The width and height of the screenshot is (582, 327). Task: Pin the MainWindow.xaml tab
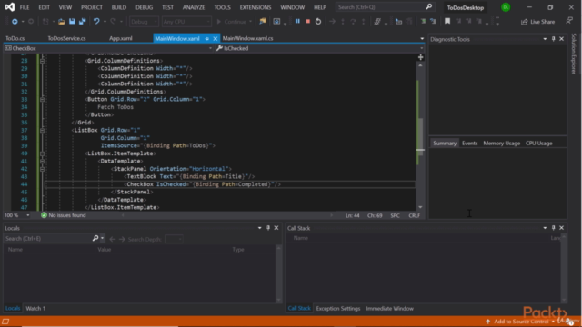click(x=206, y=38)
